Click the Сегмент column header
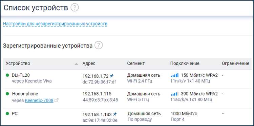The image size is (254, 126). point(136,63)
